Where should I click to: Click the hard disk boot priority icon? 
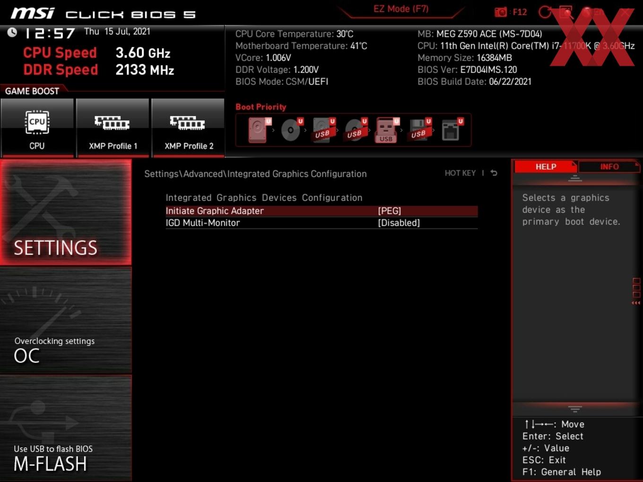pyautogui.click(x=259, y=130)
